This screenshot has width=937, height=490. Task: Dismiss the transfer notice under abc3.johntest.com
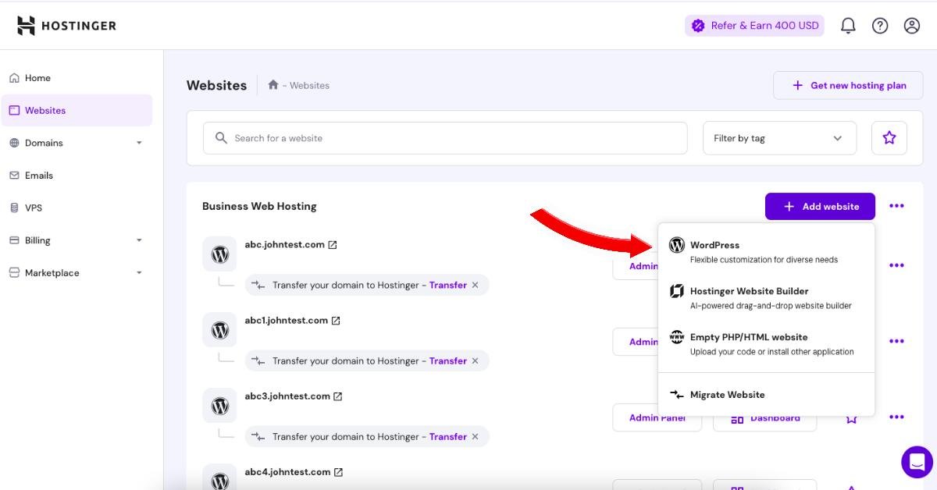[x=475, y=436]
